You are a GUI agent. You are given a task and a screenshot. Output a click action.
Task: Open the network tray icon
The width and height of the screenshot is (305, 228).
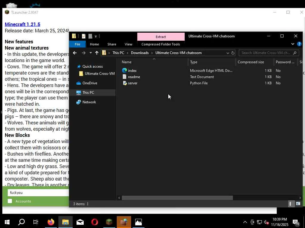tap(259, 222)
